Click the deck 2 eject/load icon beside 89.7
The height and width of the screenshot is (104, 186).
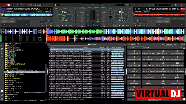[135, 9]
